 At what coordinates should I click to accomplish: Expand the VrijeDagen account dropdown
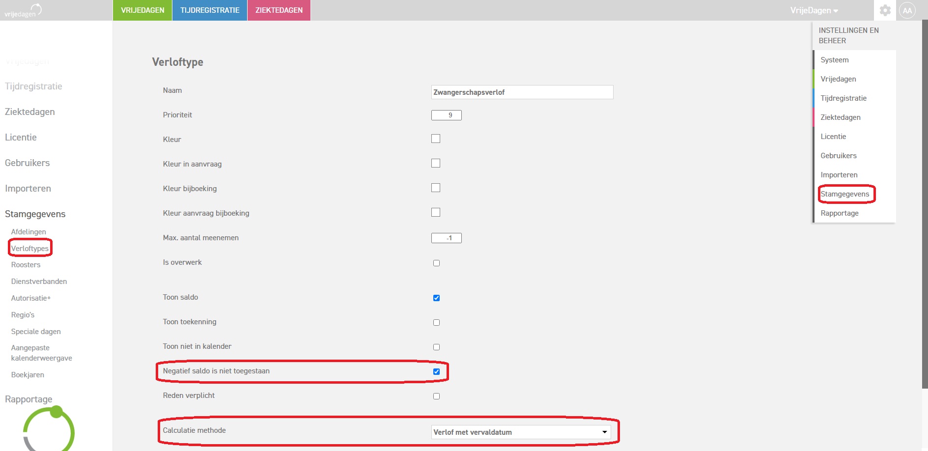pos(814,10)
